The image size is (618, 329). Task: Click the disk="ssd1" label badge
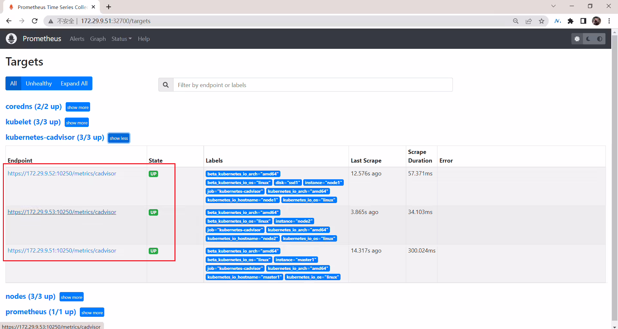pyautogui.click(x=288, y=182)
